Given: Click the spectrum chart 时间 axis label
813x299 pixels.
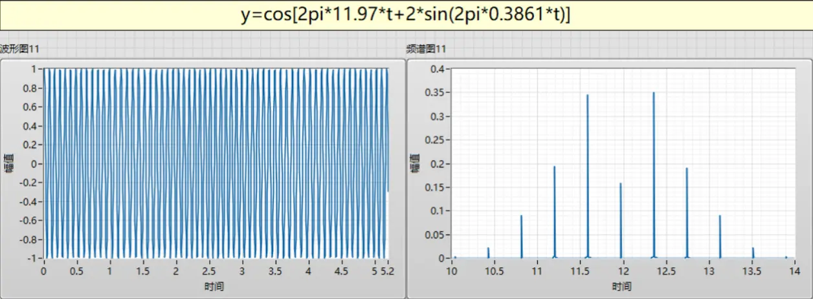Looking at the screenshot, I should (x=621, y=285).
